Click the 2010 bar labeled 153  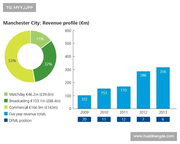[104, 99]
